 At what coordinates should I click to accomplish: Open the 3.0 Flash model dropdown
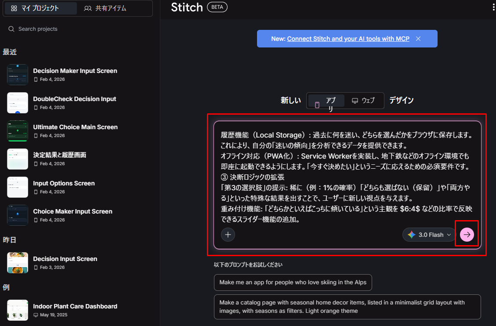[x=430, y=235]
